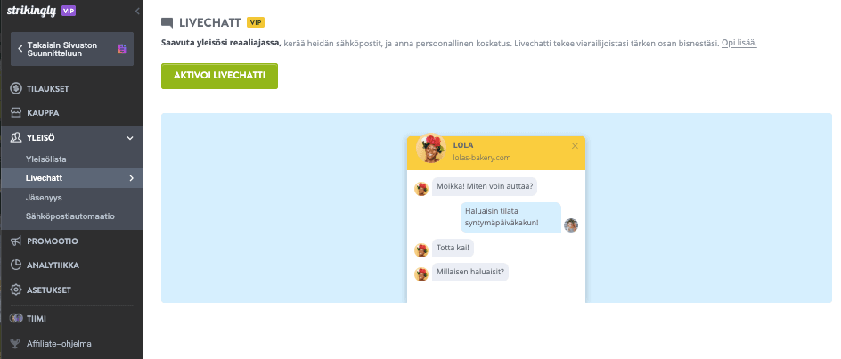Click small Lola avatar beside 'Millaisen haluaisit?'
841x359 pixels.
click(421, 274)
